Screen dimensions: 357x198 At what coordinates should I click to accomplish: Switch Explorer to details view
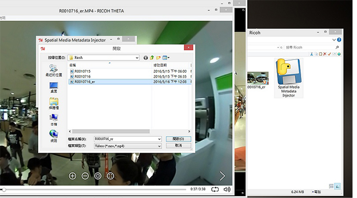pyautogui.click(x=331, y=186)
